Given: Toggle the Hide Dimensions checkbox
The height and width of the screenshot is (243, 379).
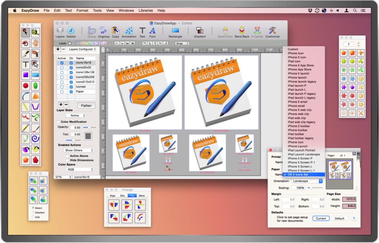Looking at the screenshot, I should (67, 160).
